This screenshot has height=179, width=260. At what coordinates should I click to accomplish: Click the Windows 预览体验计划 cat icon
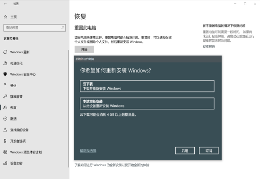pyautogui.click(x=5, y=152)
